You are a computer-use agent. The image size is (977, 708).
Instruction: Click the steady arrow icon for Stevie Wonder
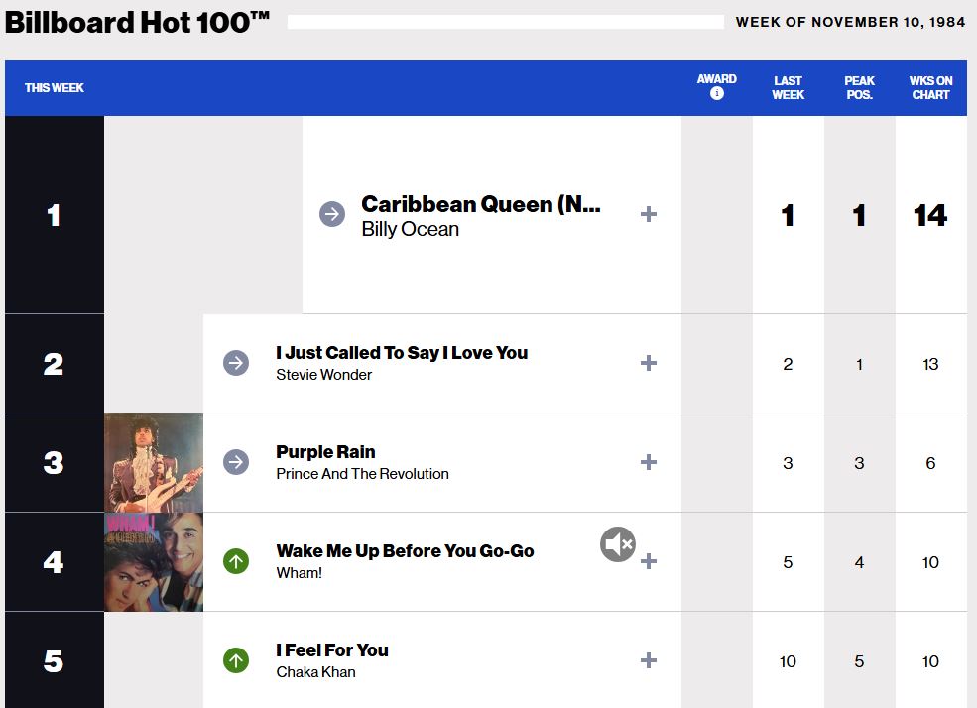236,363
